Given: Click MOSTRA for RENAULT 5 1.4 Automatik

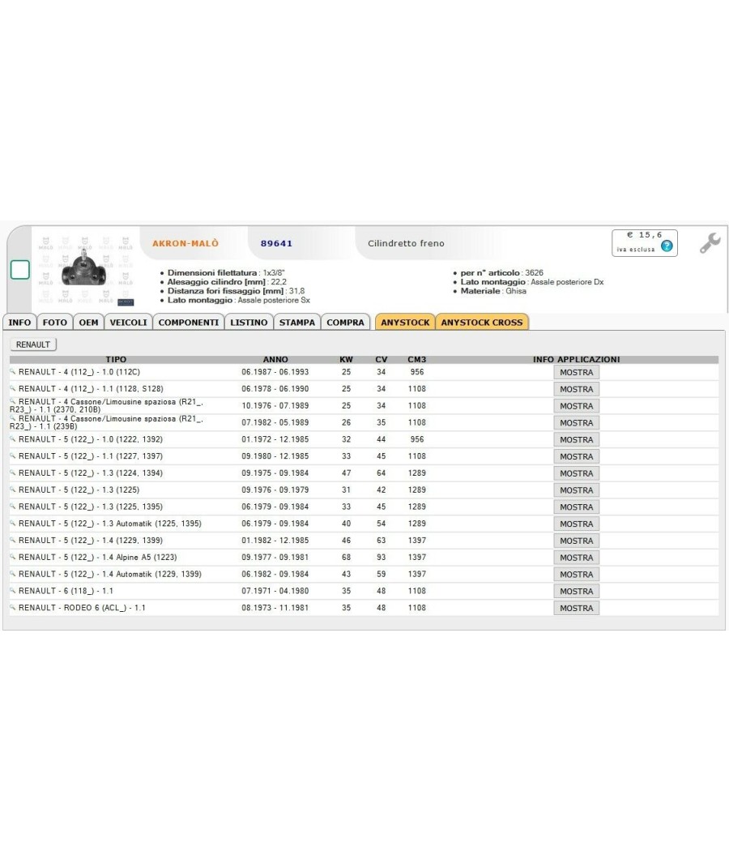Looking at the screenshot, I should click(576, 574).
